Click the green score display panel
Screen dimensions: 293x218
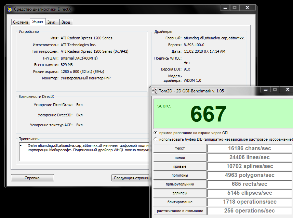coord(223,114)
